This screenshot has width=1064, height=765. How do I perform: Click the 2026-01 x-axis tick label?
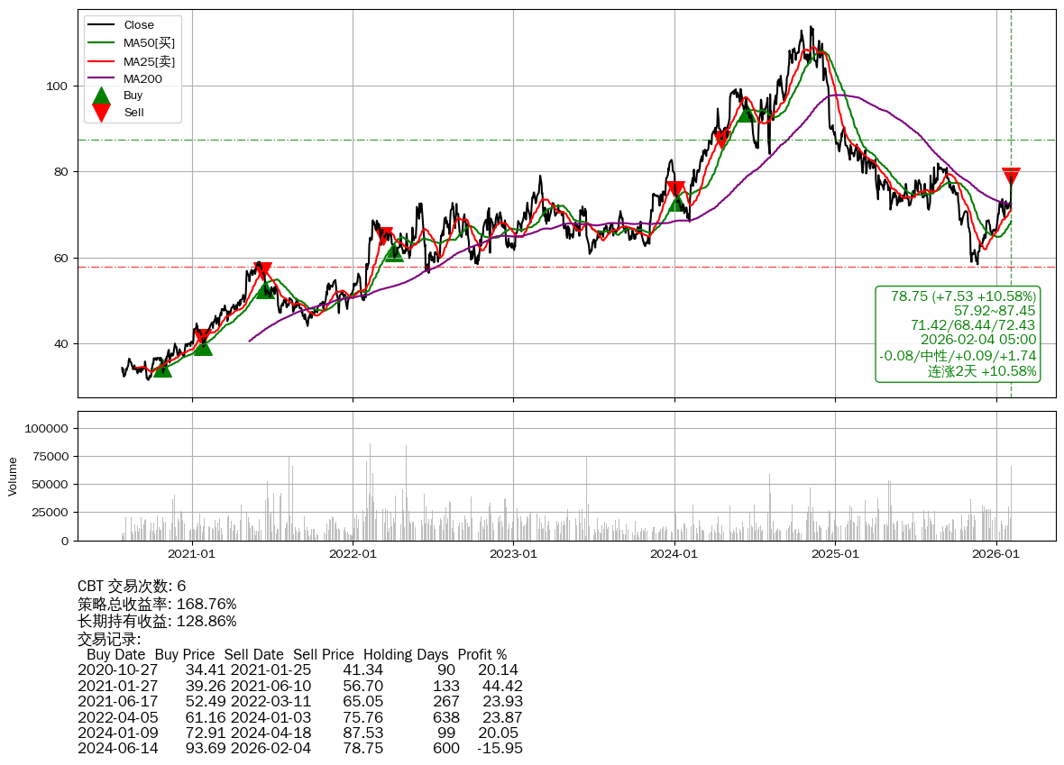(x=995, y=554)
